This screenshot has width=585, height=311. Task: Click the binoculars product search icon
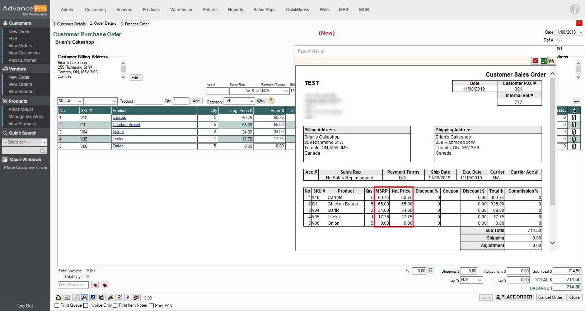click(261, 101)
